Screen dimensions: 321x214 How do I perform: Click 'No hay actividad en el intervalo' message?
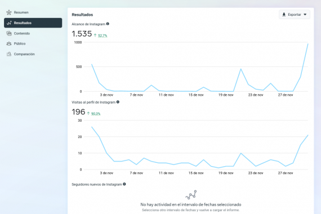tap(190, 204)
